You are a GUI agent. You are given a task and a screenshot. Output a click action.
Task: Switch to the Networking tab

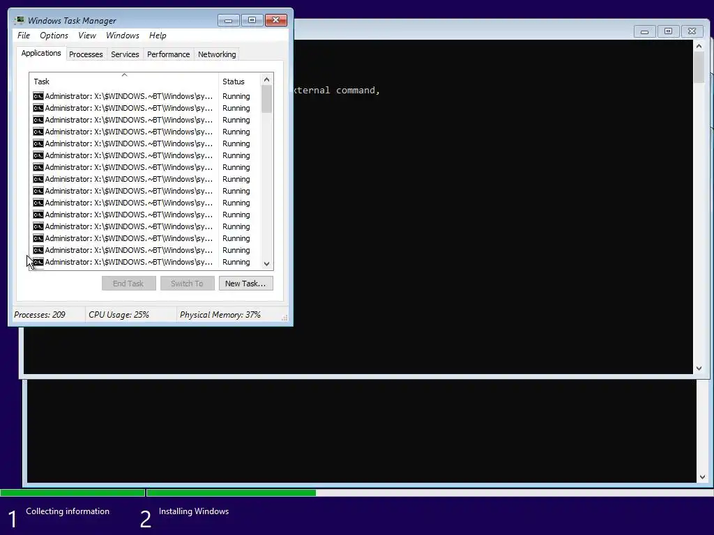pyautogui.click(x=217, y=54)
